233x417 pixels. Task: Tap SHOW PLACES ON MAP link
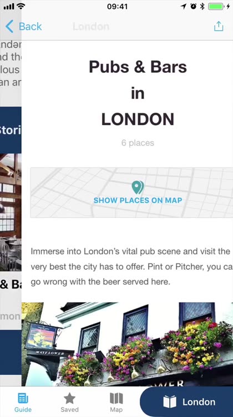pyautogui.click(x=138, y=200)
